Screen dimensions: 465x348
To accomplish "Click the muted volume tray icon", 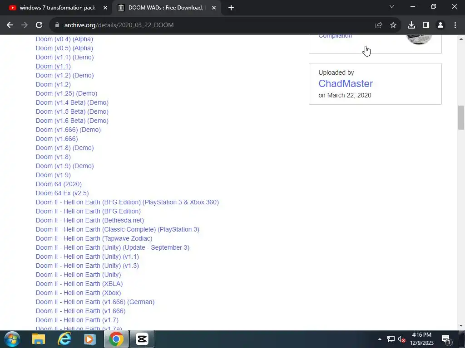I will [x=401, y=339].
